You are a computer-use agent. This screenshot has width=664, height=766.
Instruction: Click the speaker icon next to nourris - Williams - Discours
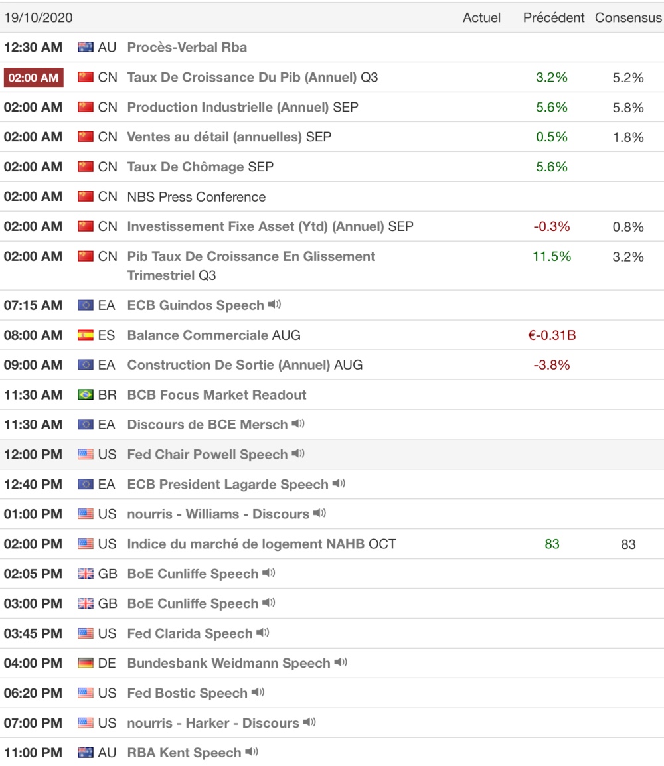[319, 513]
